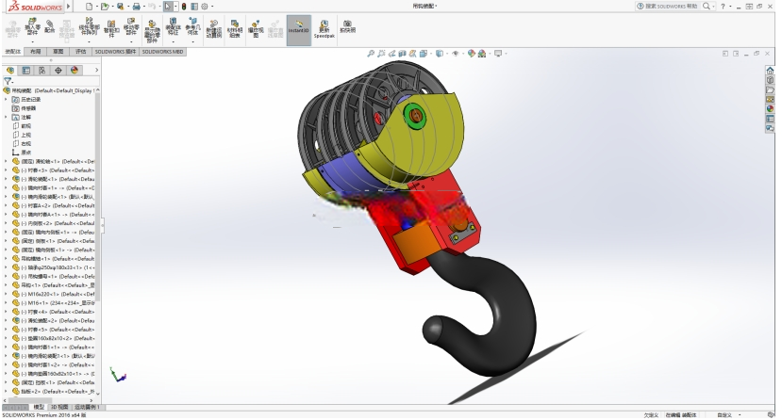This screenshot has width=782, height=420.
Task: Click the Insert Components ribbon button
Action: [32, 27]
